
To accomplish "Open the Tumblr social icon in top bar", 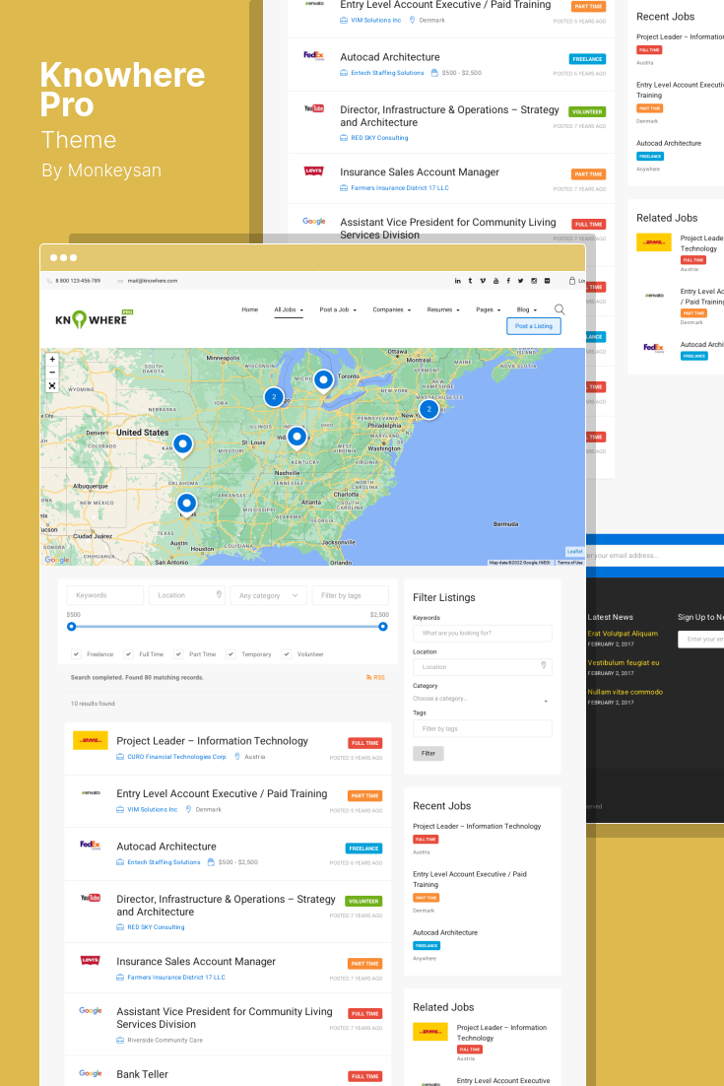I will tap(470, 281).
